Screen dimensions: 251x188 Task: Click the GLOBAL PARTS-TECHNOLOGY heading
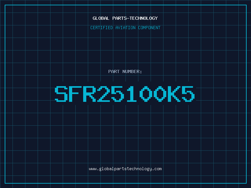point(125,18)
